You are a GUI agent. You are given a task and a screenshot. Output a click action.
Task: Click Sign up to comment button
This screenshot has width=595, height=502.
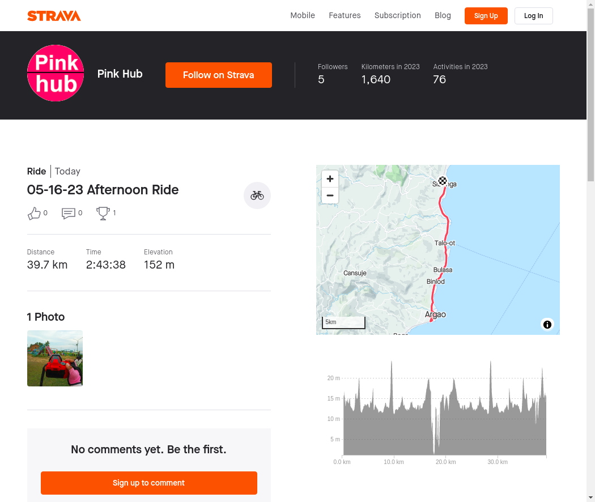(148, 483)
